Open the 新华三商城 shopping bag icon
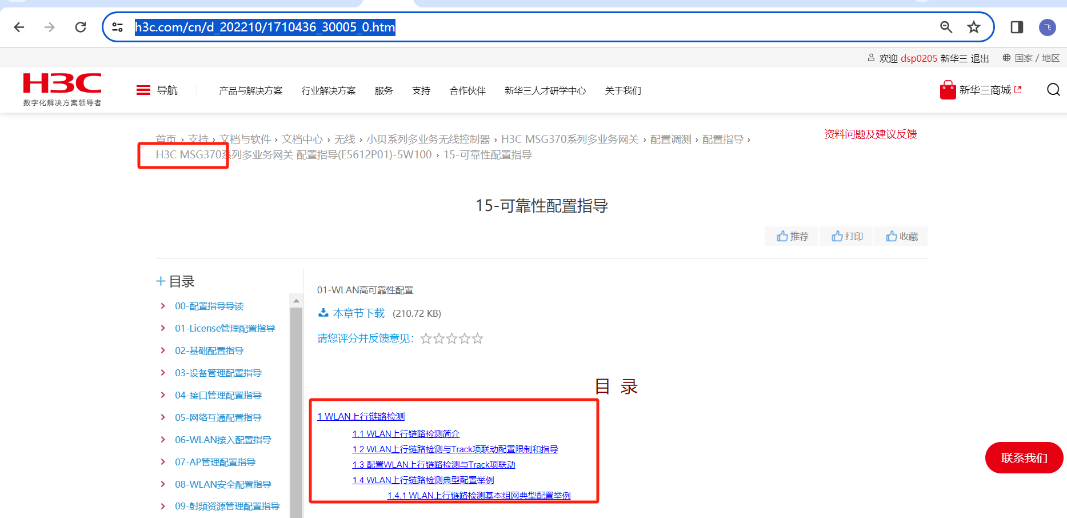The image size is (1067, 518). point(948,90)
